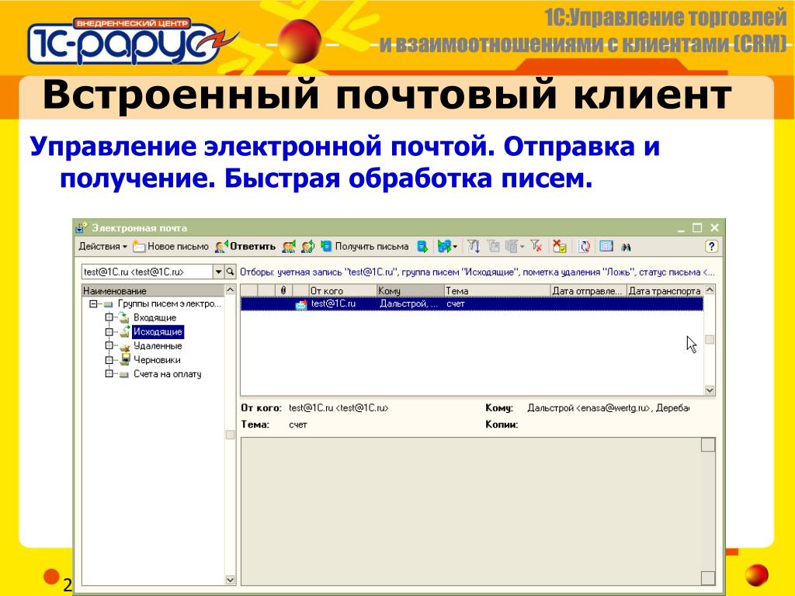Click message list scrollbar down arrow

click(709, 390)
